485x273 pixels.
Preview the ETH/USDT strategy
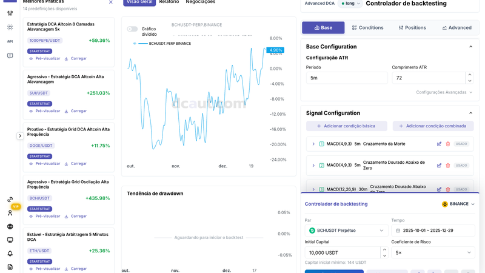(x=44, y=269)
